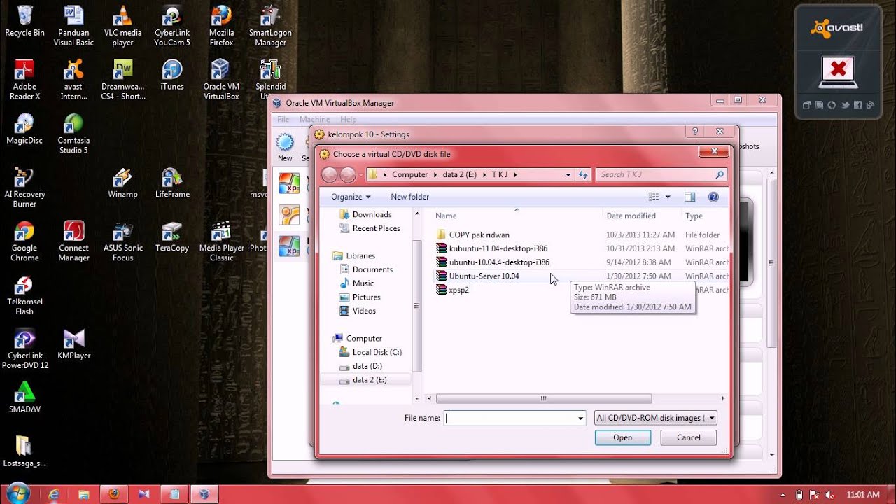Select data (D:) drive in navigation pane
This screenshot has width=896, height=504.
[360, 366]
